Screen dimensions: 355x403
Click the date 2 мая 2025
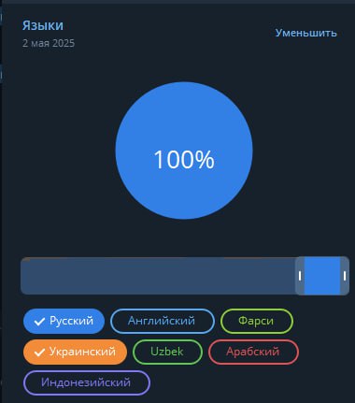click(x=49, y=43)
